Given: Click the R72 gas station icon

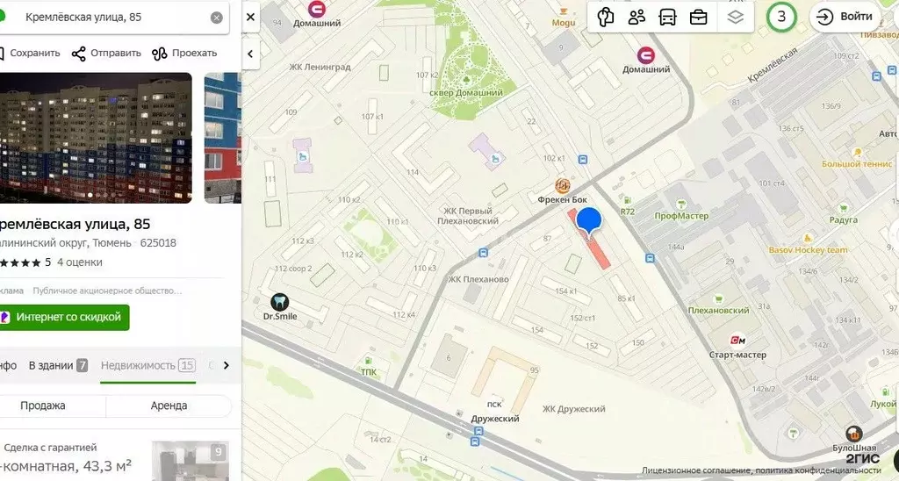Looking at the screenshot, I should coord(627,201).
